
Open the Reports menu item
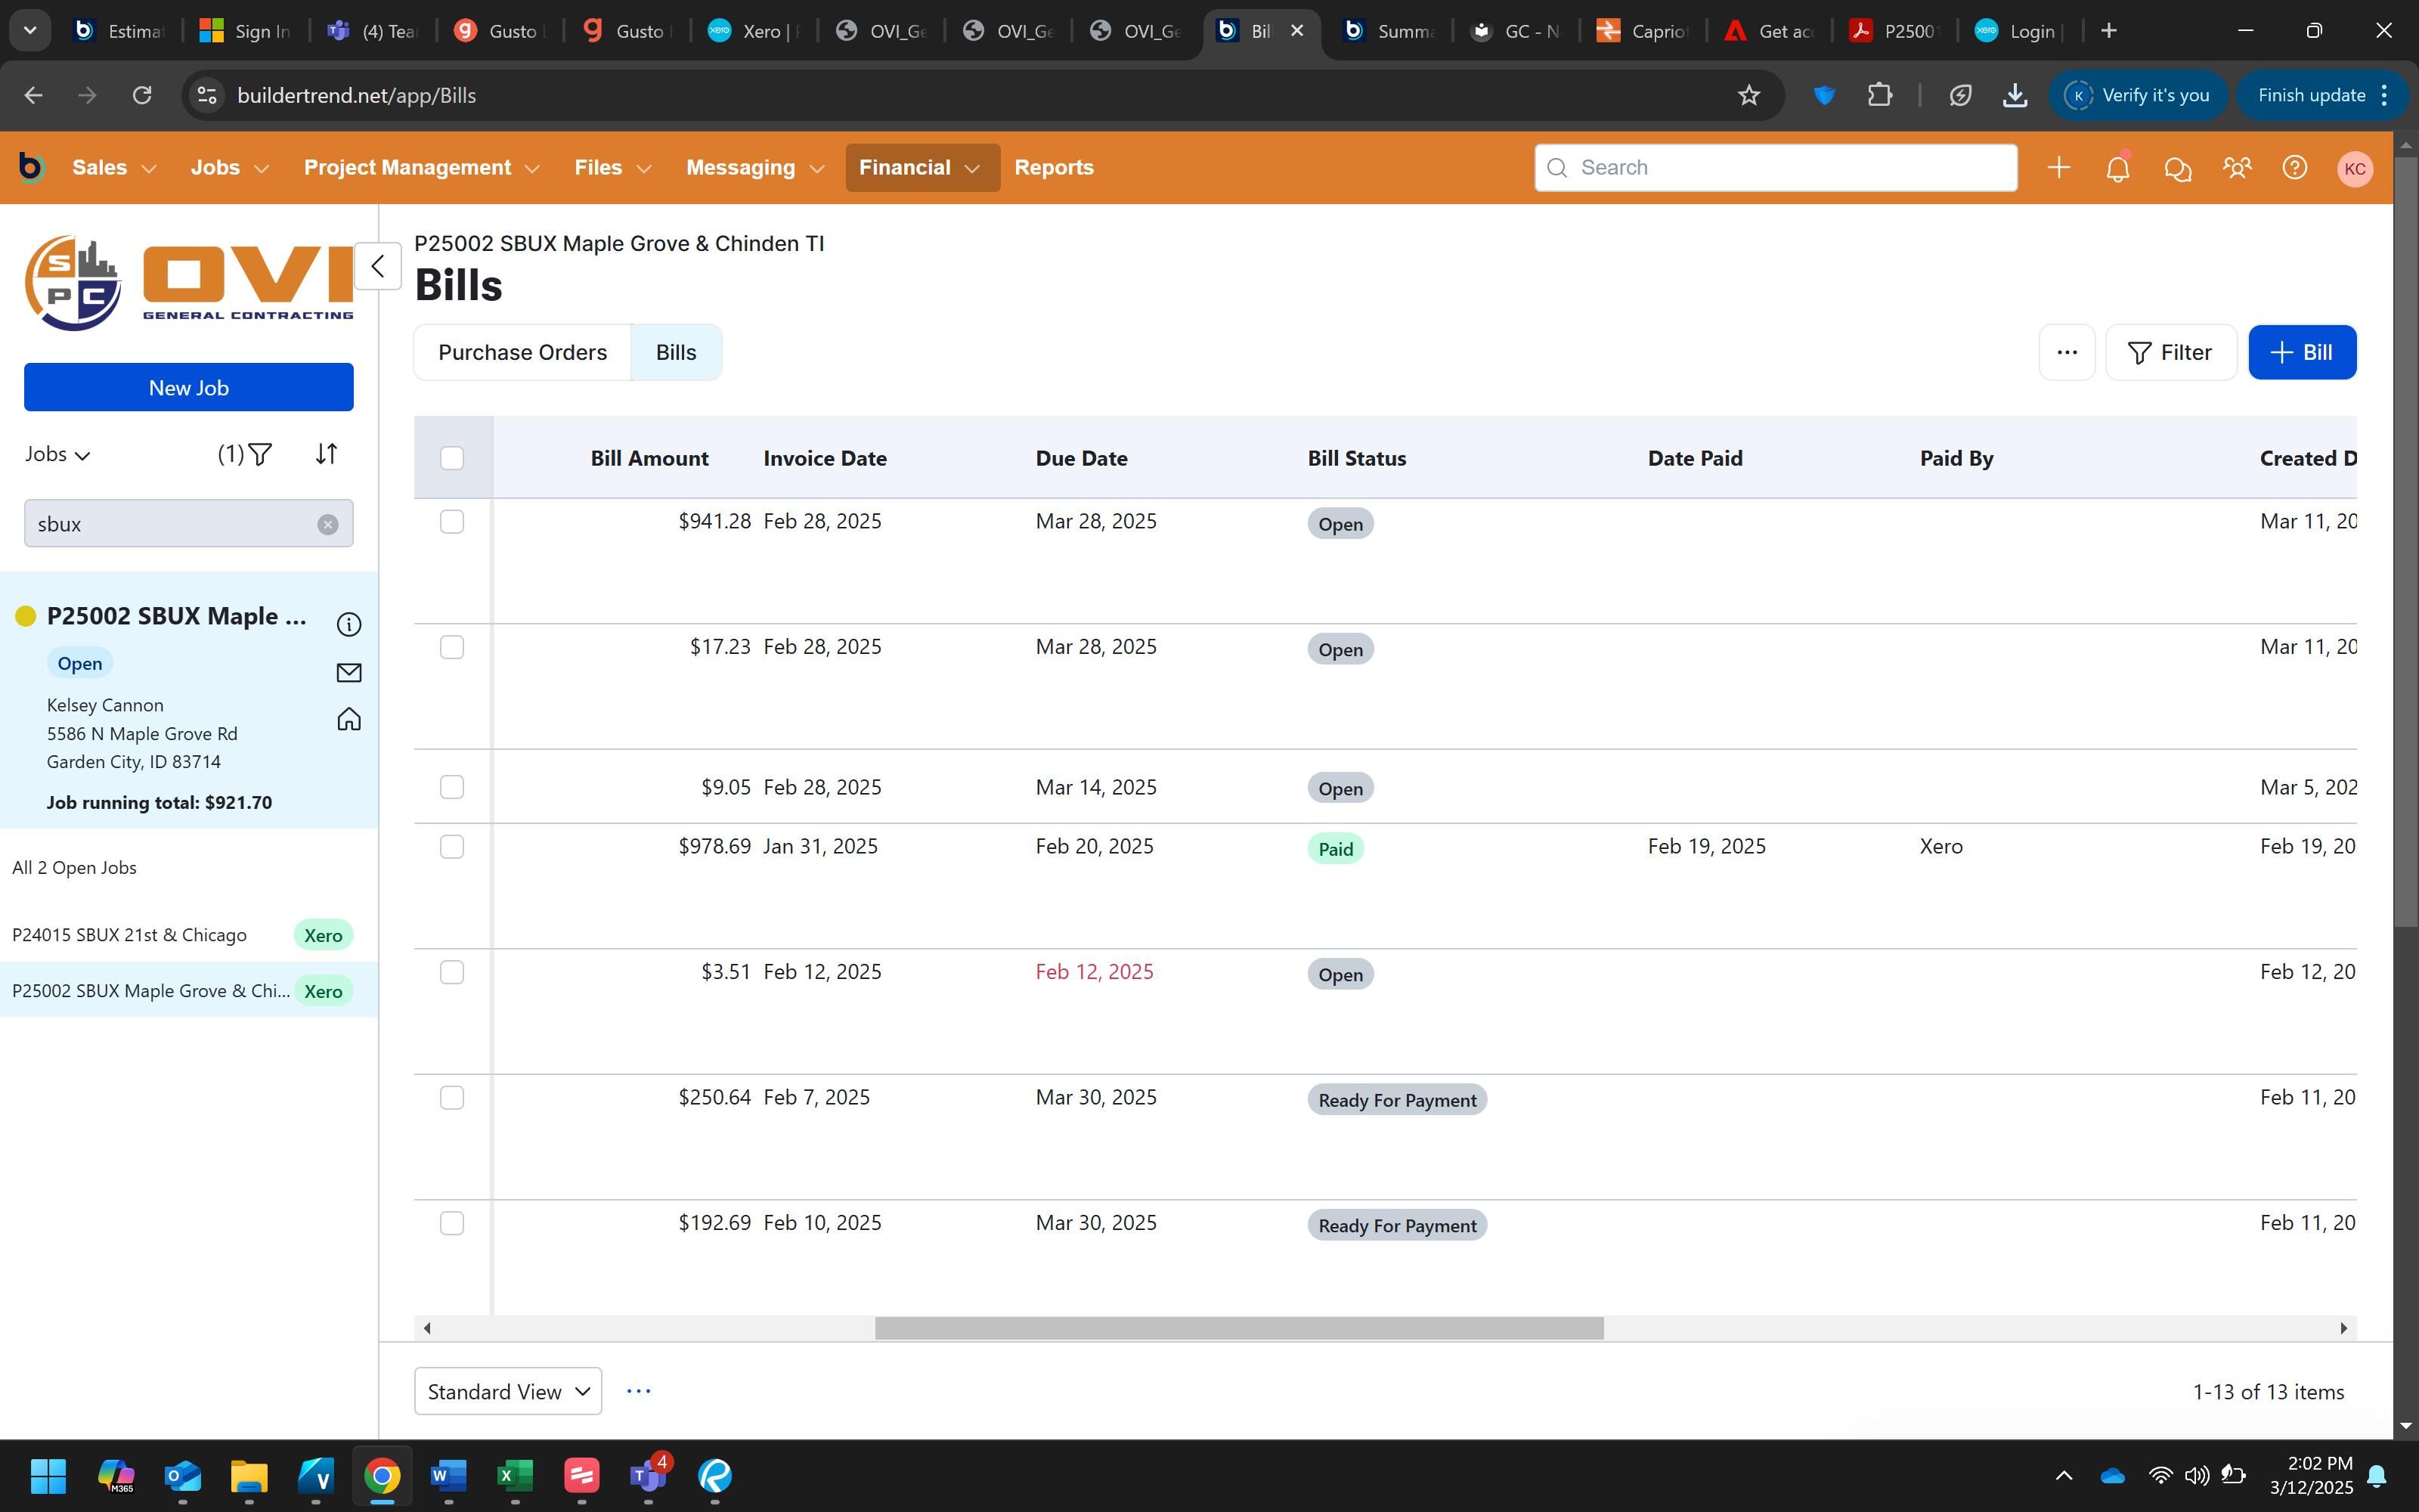pos(1054,168)
